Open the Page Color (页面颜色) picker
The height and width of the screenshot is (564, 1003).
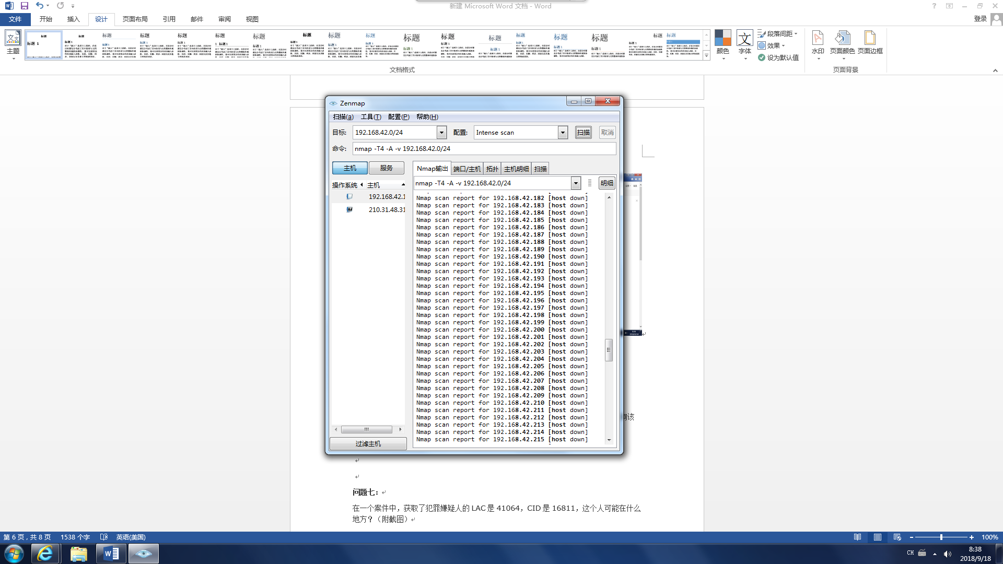(x=842, y=45)
